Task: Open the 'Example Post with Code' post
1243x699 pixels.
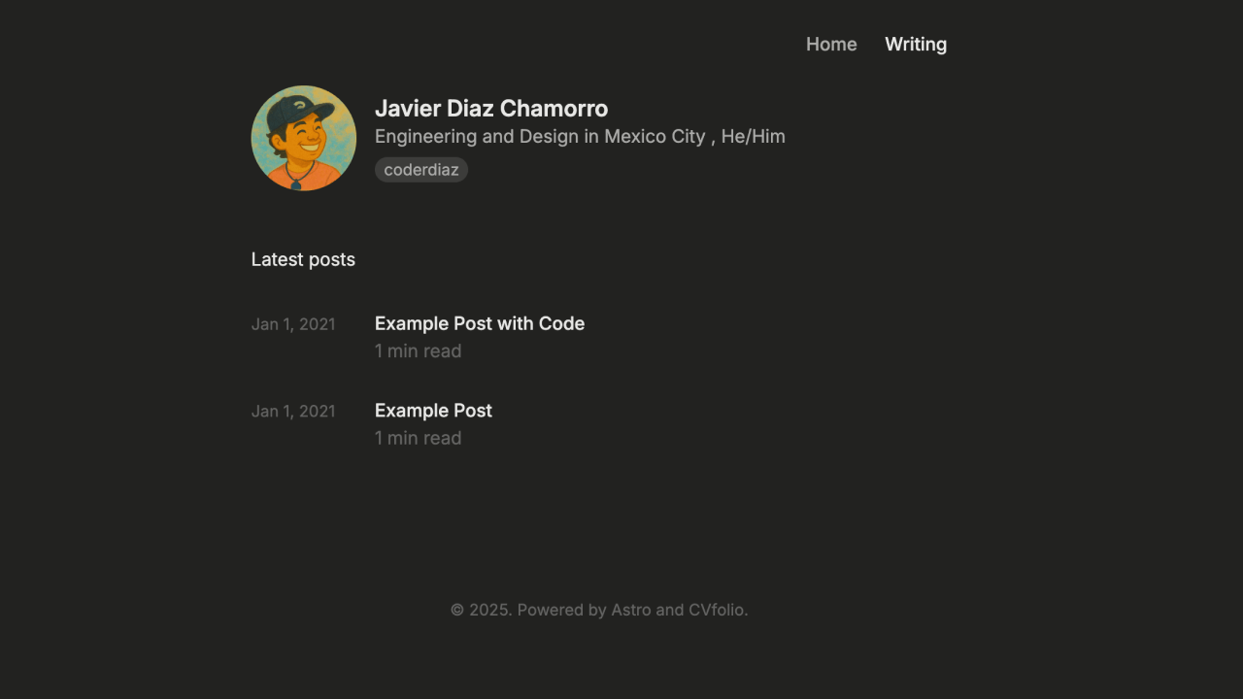Action: point(479,323)
